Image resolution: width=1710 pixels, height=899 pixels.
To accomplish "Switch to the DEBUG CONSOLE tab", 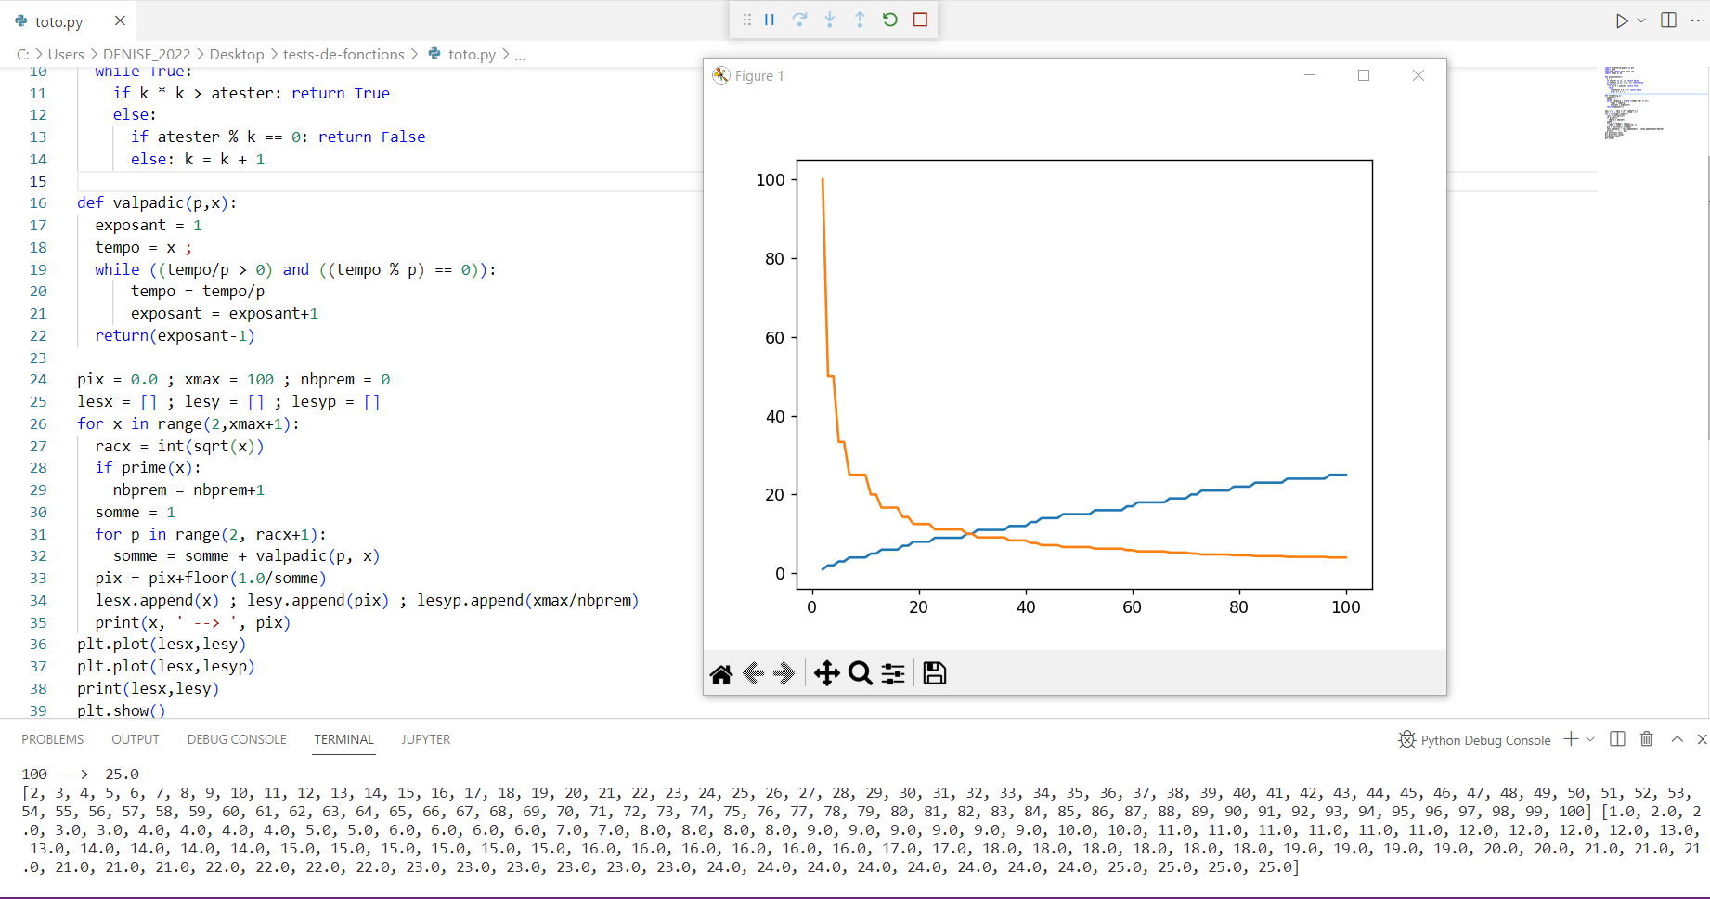I will (237, 739).
